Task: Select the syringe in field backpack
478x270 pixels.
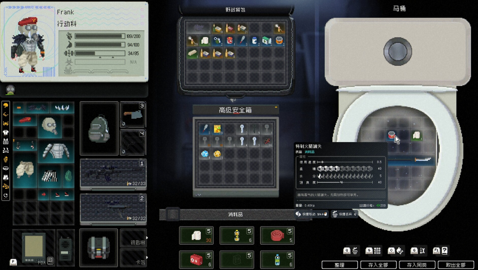Action: (x=242, y=40)
